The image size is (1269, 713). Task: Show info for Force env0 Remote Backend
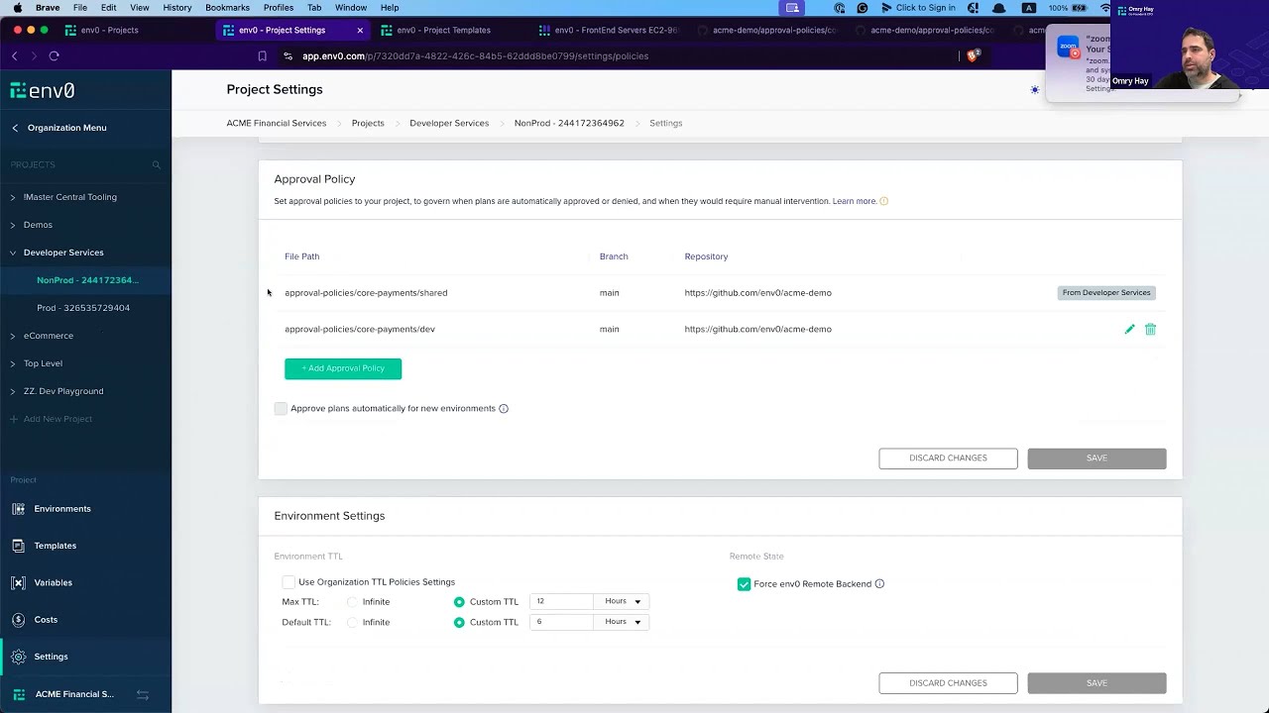879,584
